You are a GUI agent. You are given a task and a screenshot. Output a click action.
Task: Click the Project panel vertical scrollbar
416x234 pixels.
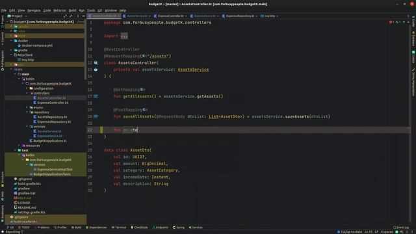pyautogui.click(x=85, y=49)
